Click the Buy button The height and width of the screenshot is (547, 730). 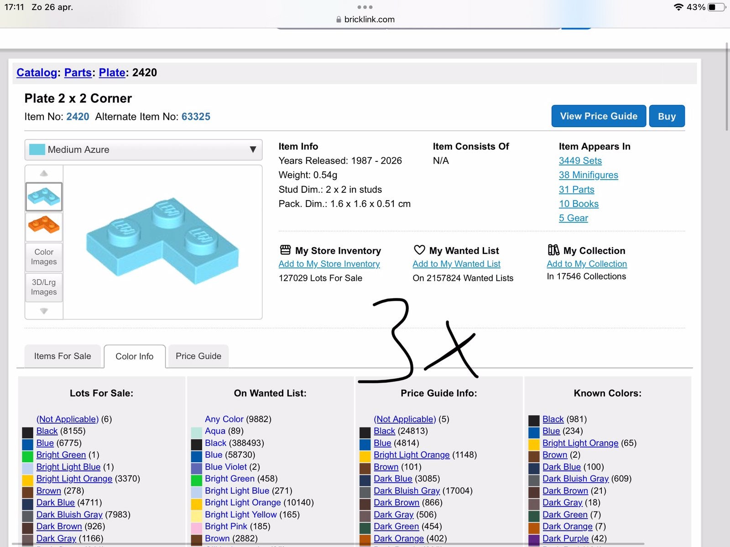[667, 116]
